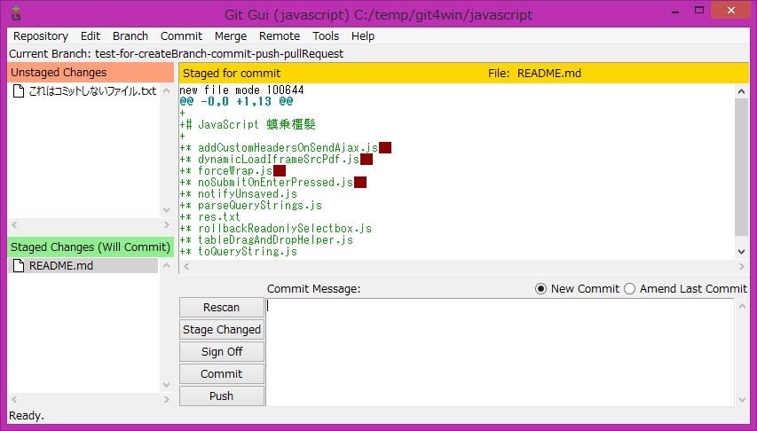Click trailing whitespace marker after forceWrap.js

click(280, 171)
